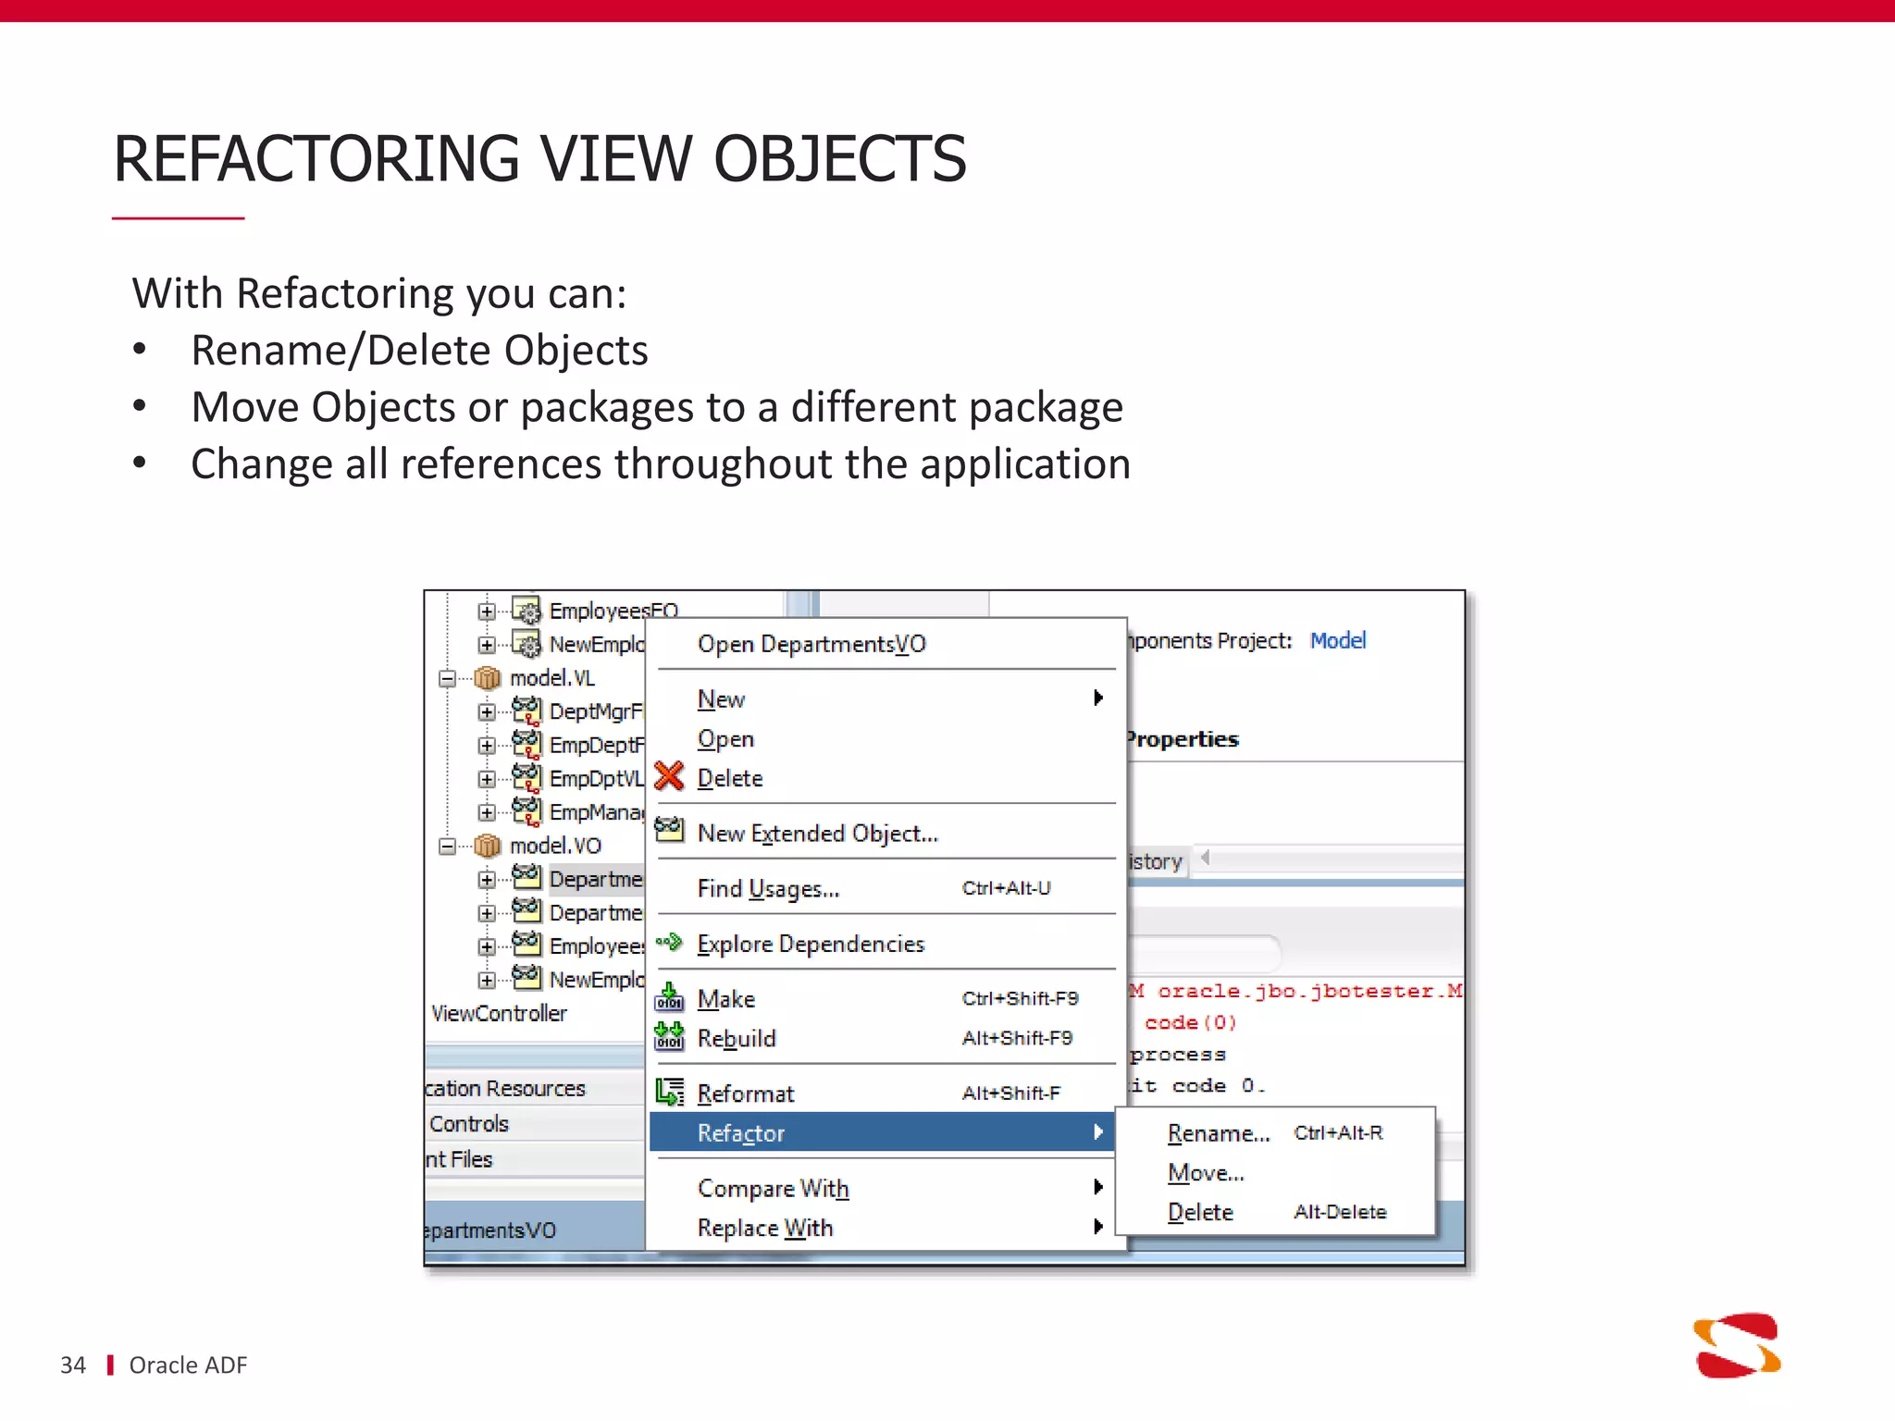Collapse the model.VL package node
Viewport: 1895px width, 1421px height.
(447, 678)
